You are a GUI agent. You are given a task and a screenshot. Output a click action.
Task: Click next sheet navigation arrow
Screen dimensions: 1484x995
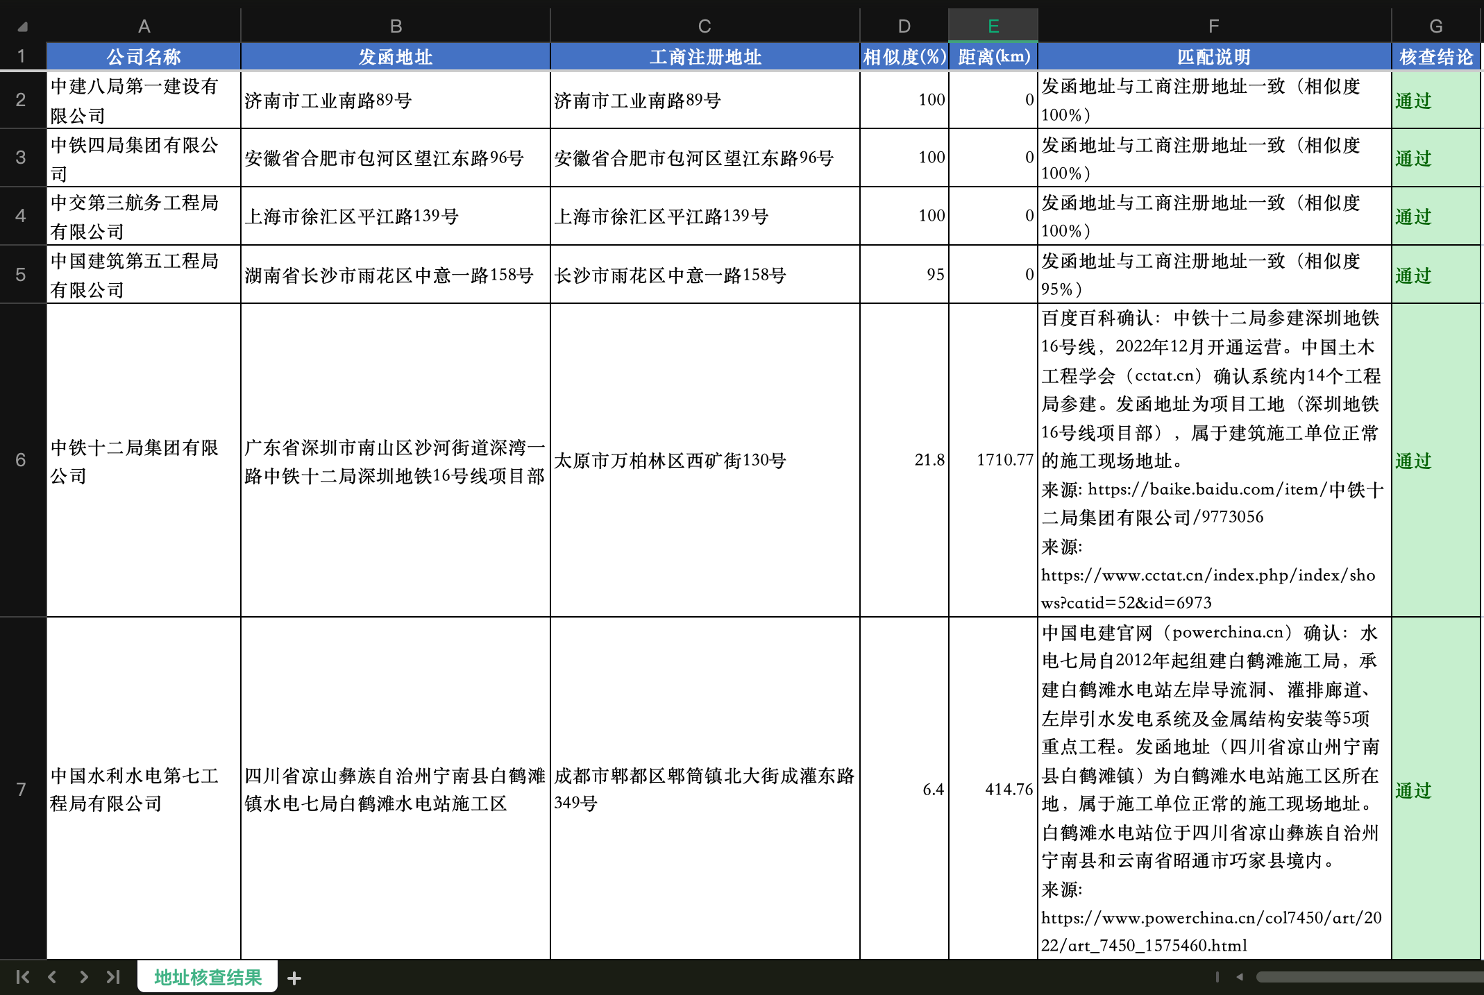(x=83, y=977)
